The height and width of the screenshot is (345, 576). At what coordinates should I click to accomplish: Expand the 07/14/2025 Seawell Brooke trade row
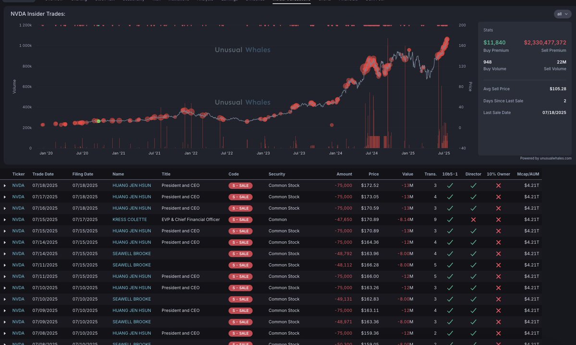(5, 254)
